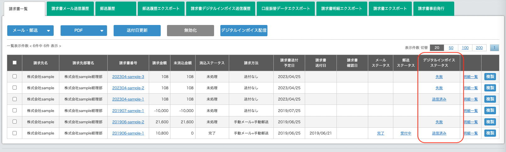
Task: Set display count to 20
Action: point(437,48)
